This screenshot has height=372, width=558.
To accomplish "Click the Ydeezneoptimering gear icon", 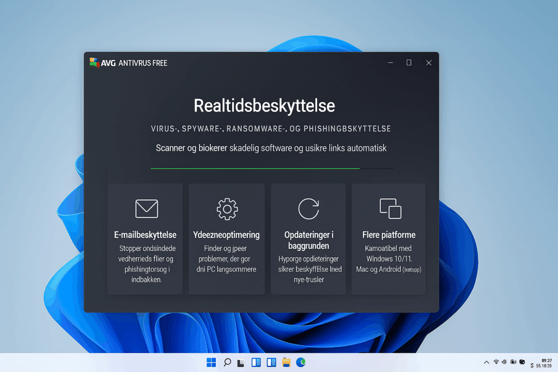I will coord(226,208).
